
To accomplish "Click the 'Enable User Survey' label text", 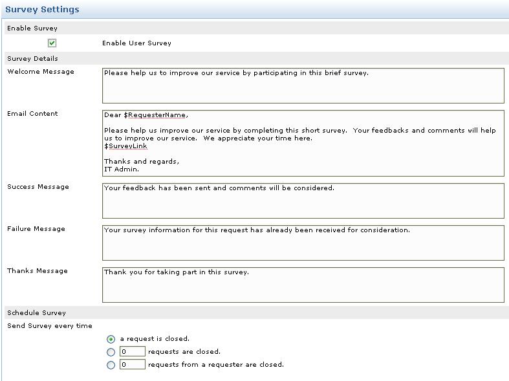I will (x=136, y=43).
